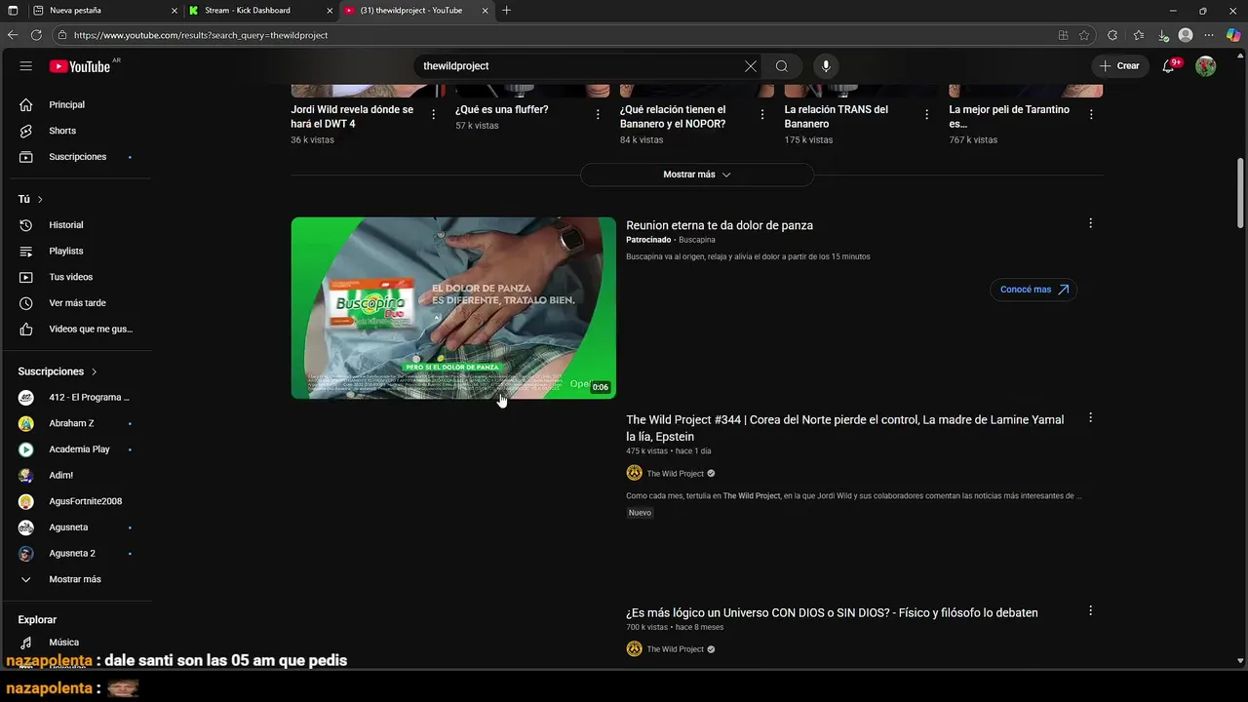Clear the search query with X icon
The image size is (1248, 702).
tap(750, 66)
